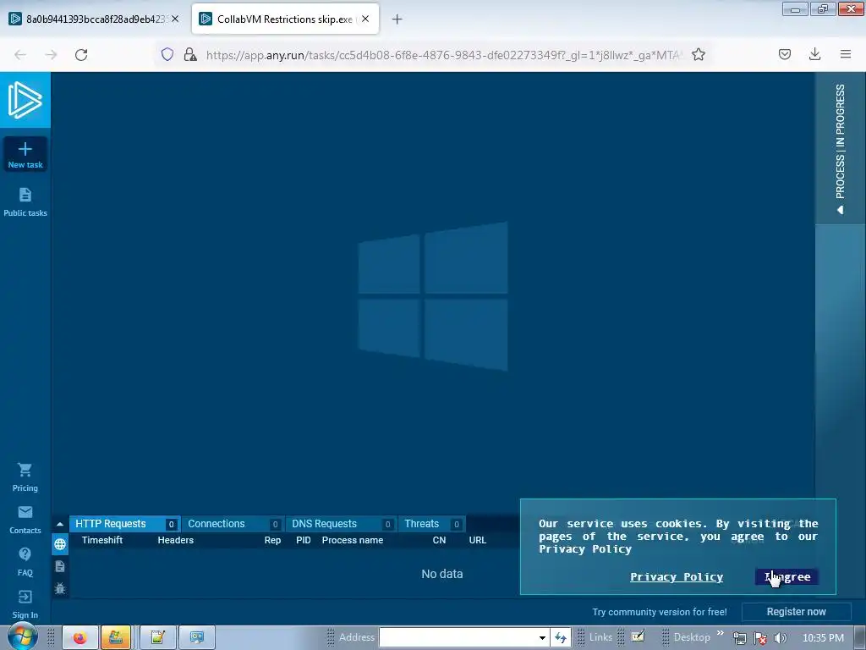Click the computer monitor taskbar icon

pos(197,637)
